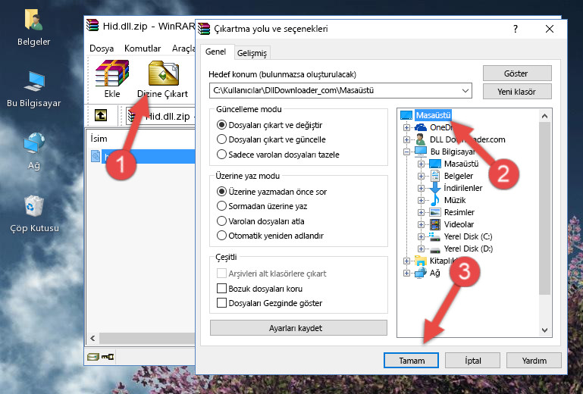This screenshot has width=583, height=394.
Task: Choose Sadece varolan dosyaları tazele option
Action: (221, 155)
